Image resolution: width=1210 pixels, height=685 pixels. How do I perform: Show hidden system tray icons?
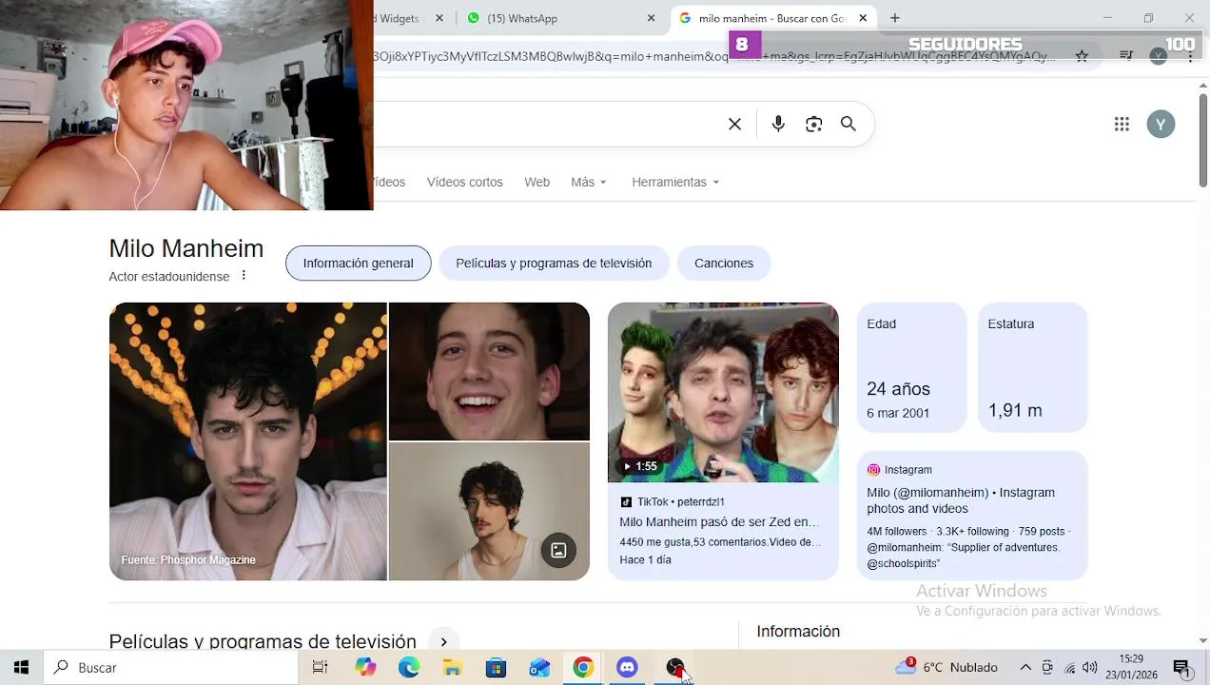coord(1025,668)
